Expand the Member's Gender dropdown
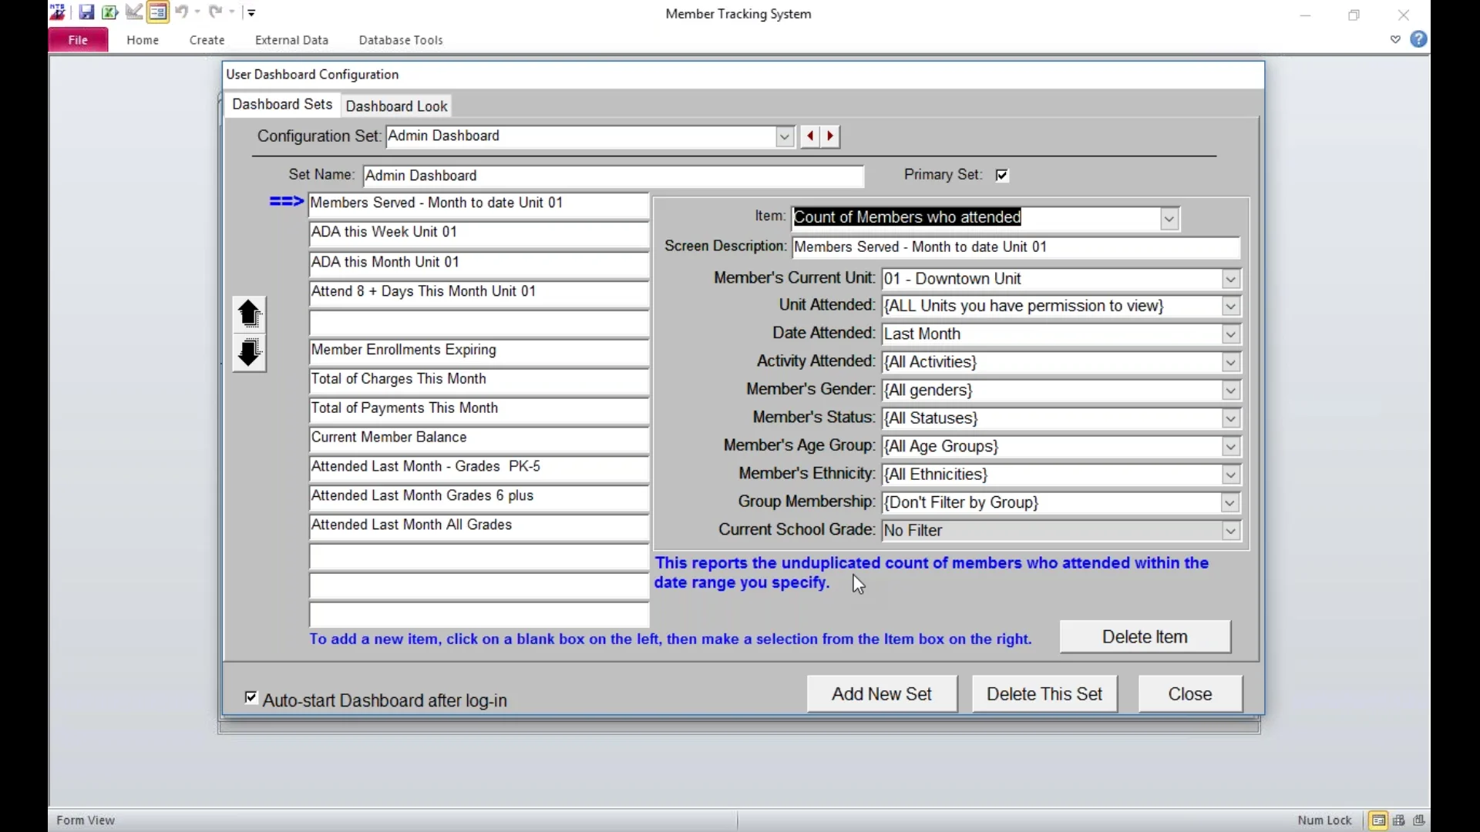The image size is (1480, 832). coord(1229,391)
